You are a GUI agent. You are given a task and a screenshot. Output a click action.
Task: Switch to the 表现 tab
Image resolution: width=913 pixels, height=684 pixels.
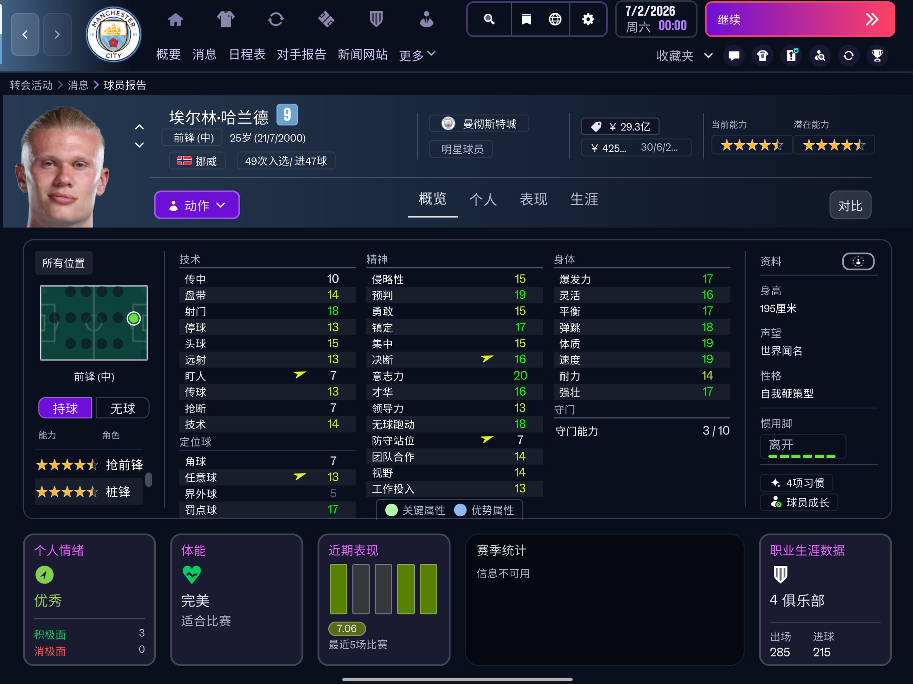tap(533, 199)
